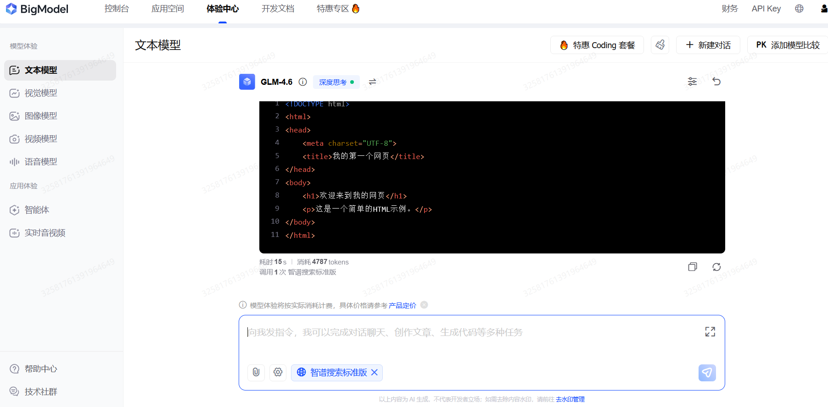This screenshot has height=407, width=828.
Task: Open the 开发文档 tab
Action: point(278,9)
